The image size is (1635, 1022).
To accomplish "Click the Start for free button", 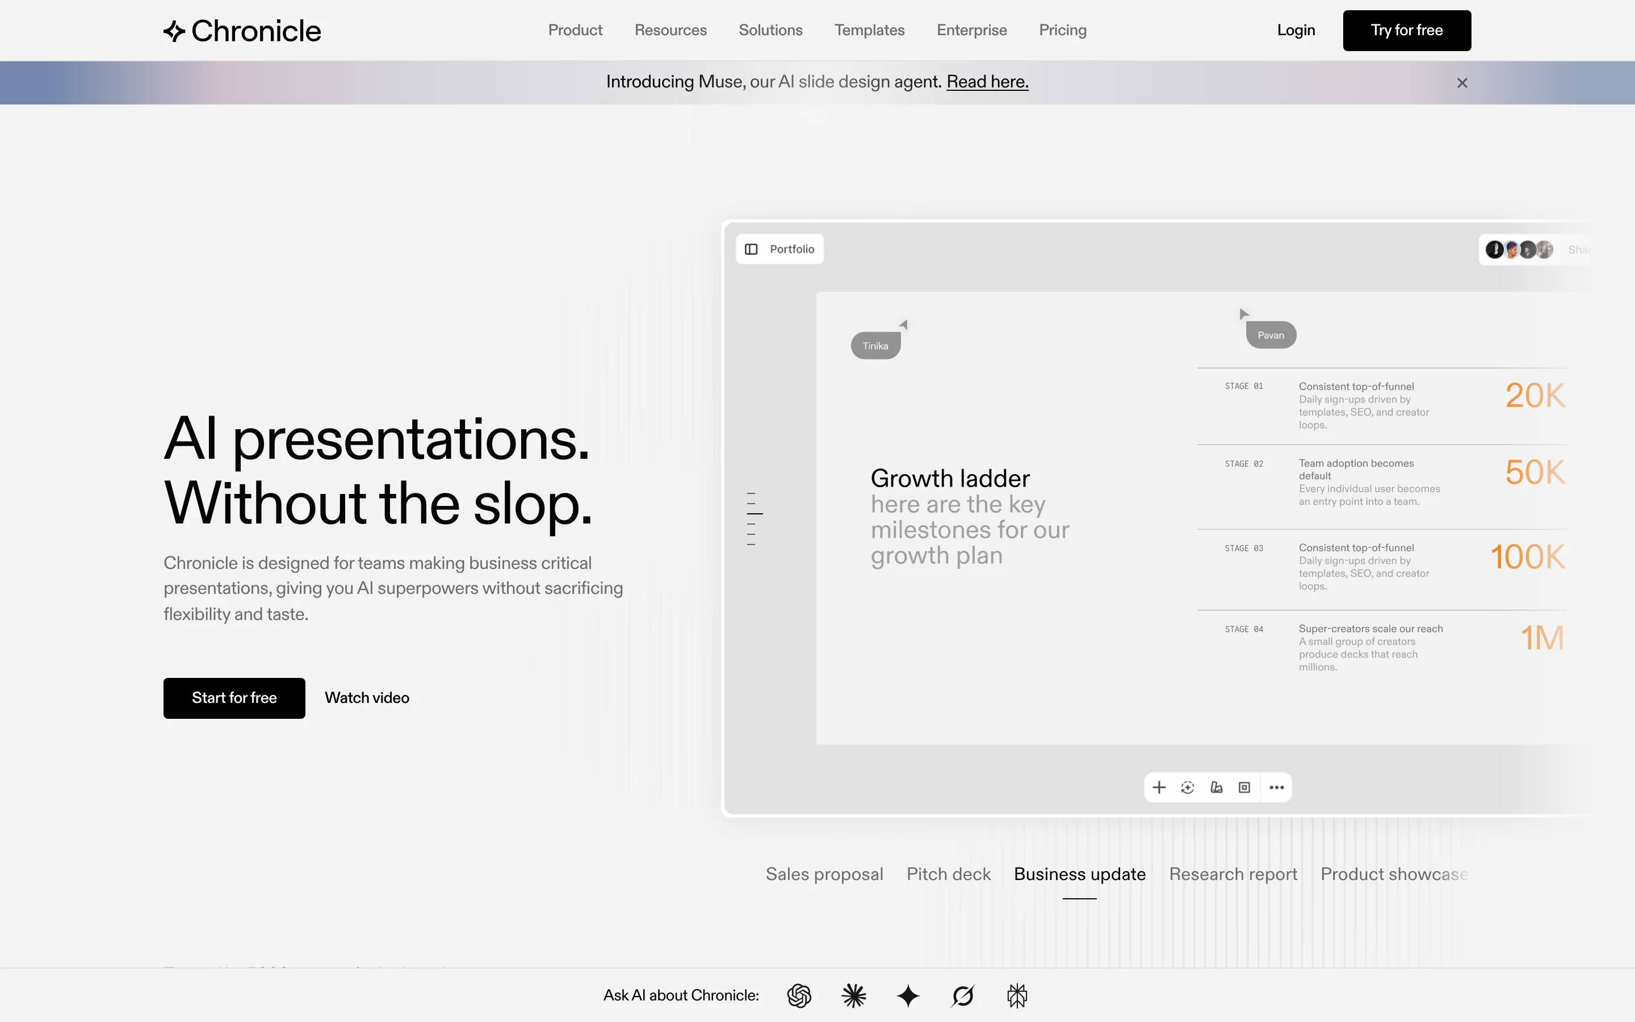I will tap(234, 698).
